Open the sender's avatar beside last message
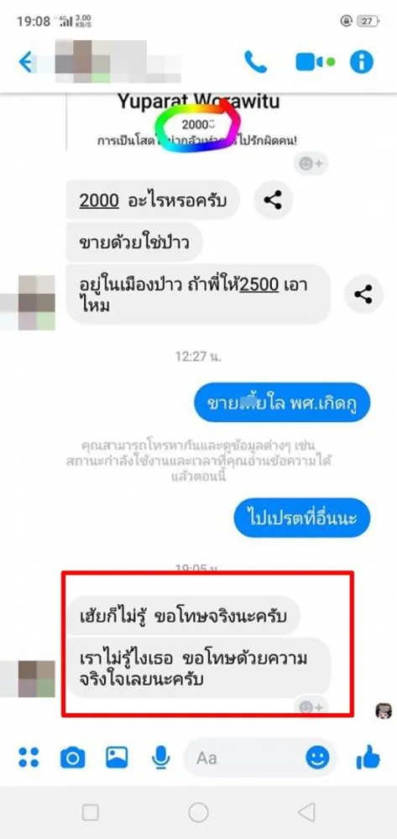 pyautogui.click(x=37, y=679)
